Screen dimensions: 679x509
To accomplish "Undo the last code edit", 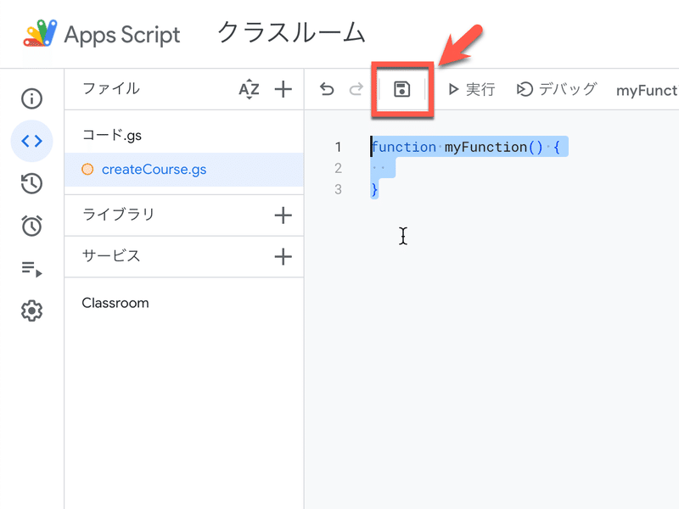I will pos(327,88).
